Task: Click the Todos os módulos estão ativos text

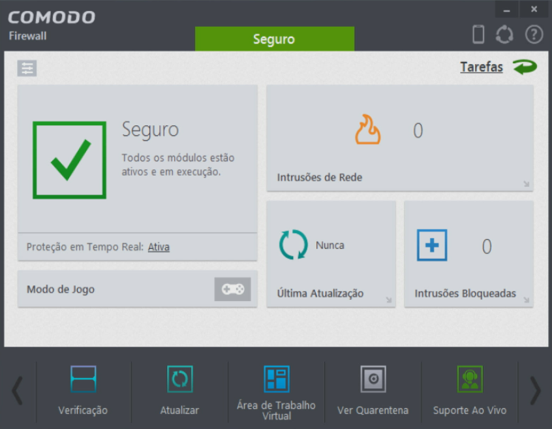Action: 178,165
